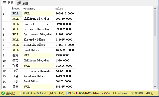Click the NULL category cell in row 1
This screenshot has width=159, height=97.
tap(38, 14)
